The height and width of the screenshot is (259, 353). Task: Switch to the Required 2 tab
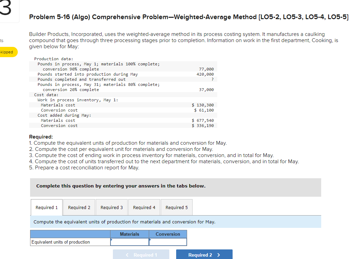[79, 207]
